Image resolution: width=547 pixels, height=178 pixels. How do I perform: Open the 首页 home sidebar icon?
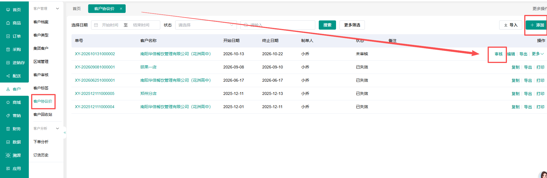(8, 10)
